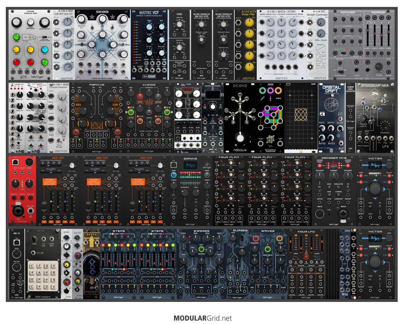Click the VOCODER VC16 title text
This screenshot has width=406, height=324.
tap(334, 158)
